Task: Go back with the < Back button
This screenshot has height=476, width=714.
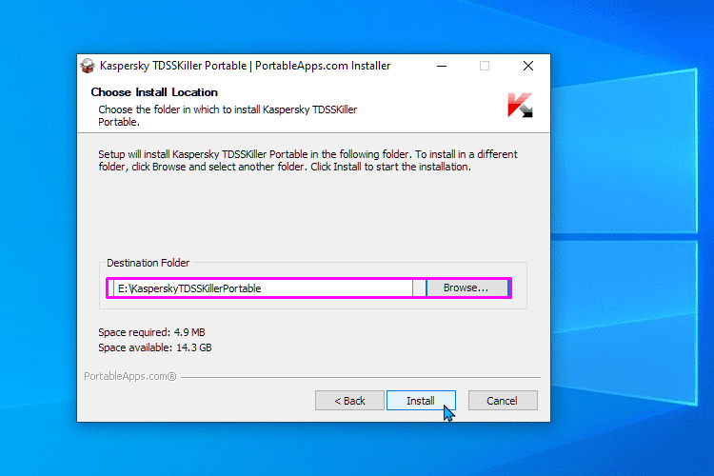Action: [349, 401]
